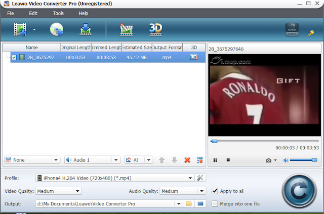
Task: Click the 45.12 MB estimated size cell
Action: [x=136, y=58]
